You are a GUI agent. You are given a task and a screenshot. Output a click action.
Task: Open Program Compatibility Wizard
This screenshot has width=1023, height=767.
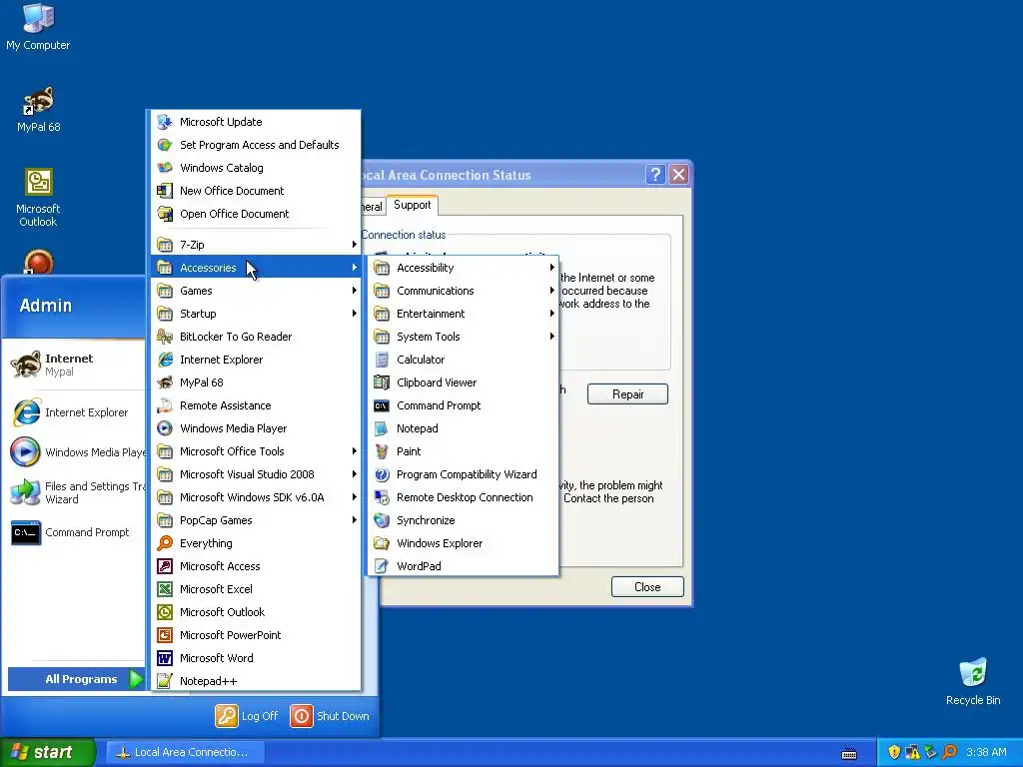pyautogui.click(x=464, y=474)
